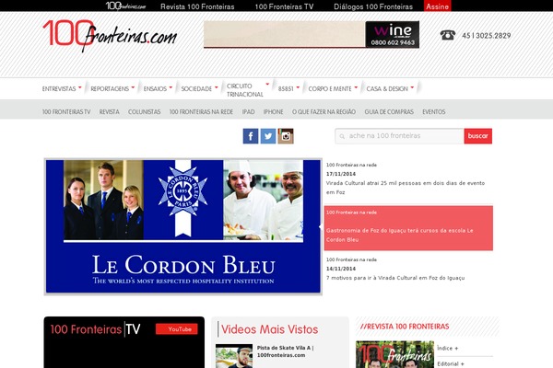Expand the Corpo e Mente dropdown arrow

(x=356, y=87)
